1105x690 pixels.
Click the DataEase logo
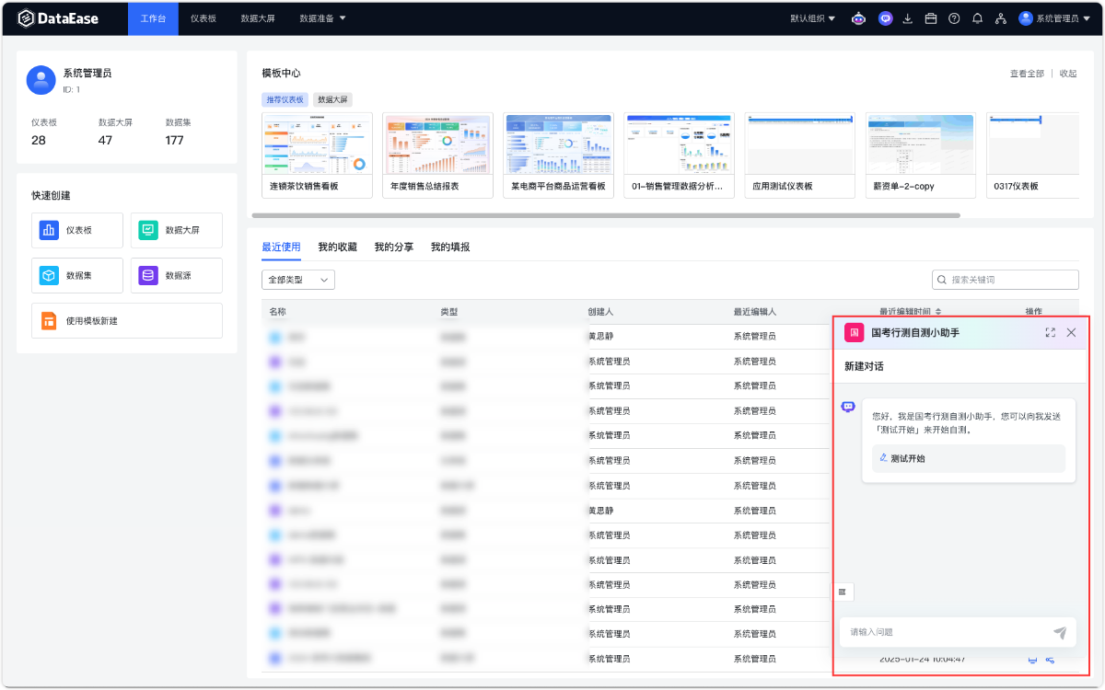pos(57,18)
